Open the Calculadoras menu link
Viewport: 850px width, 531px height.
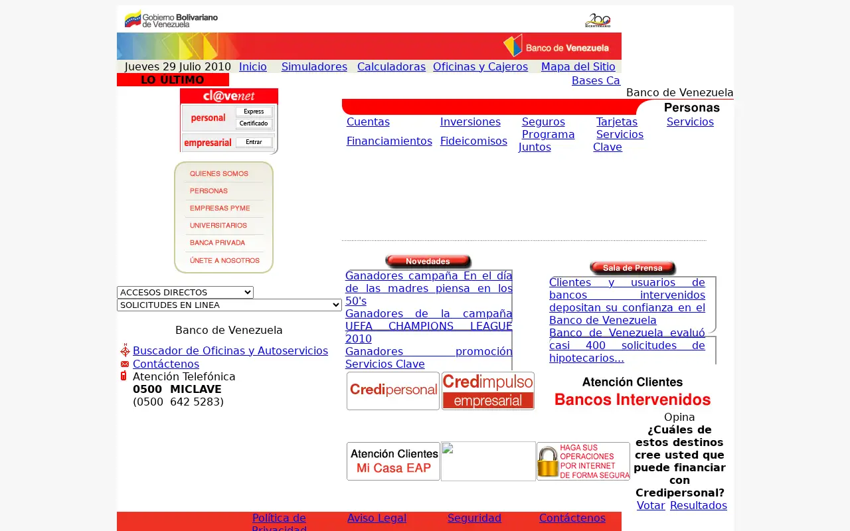coord(391,66)
